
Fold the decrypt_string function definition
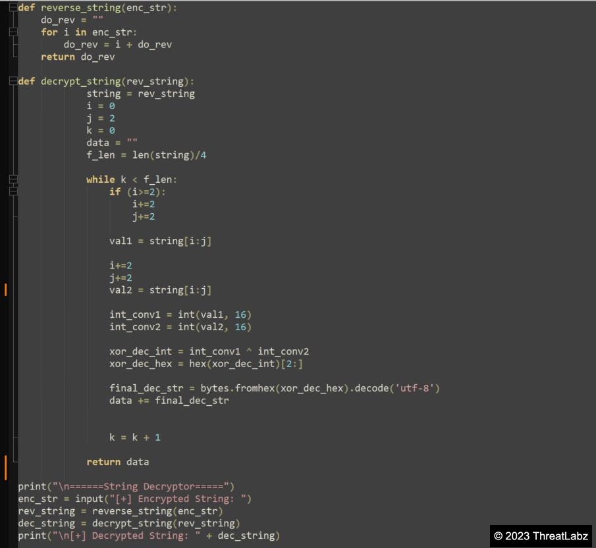(x=13, y=82)
